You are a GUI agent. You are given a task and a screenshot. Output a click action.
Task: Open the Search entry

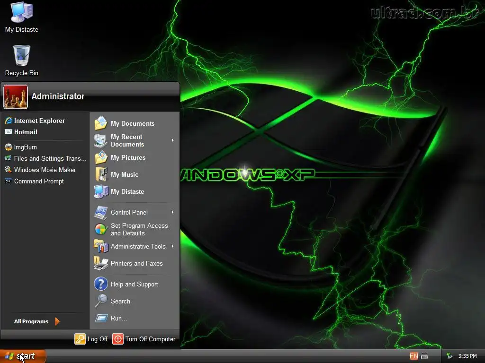tap(135, 301)
